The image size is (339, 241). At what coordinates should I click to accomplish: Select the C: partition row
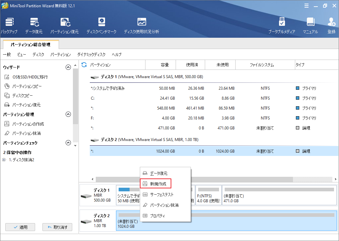click(214, 98)
